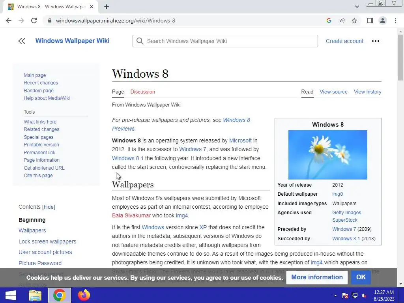Viewport: 404px width, 303px height.
Task: Click Get shortened URL
Action: [x=44, y=168]
